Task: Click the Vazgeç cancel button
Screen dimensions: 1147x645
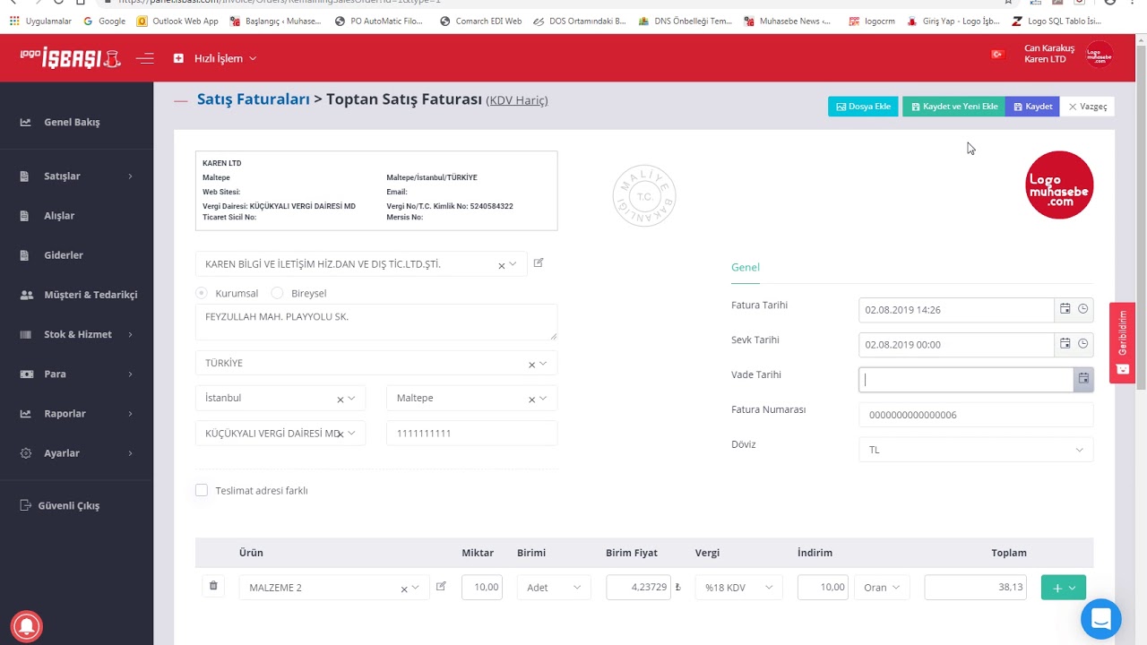Action: (x=1087, y=107)
